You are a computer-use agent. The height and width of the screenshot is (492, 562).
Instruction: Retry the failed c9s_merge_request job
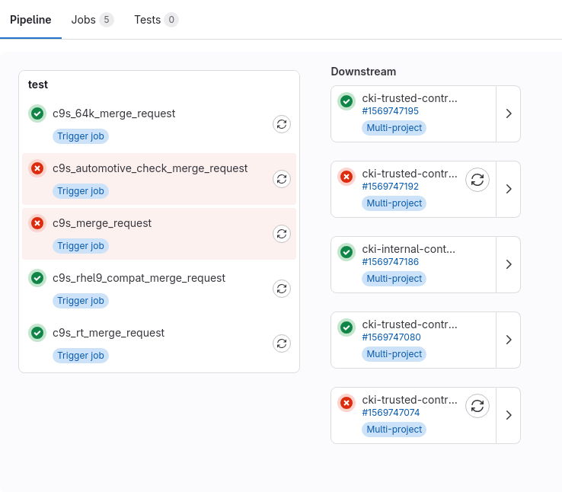click(282, 234)
